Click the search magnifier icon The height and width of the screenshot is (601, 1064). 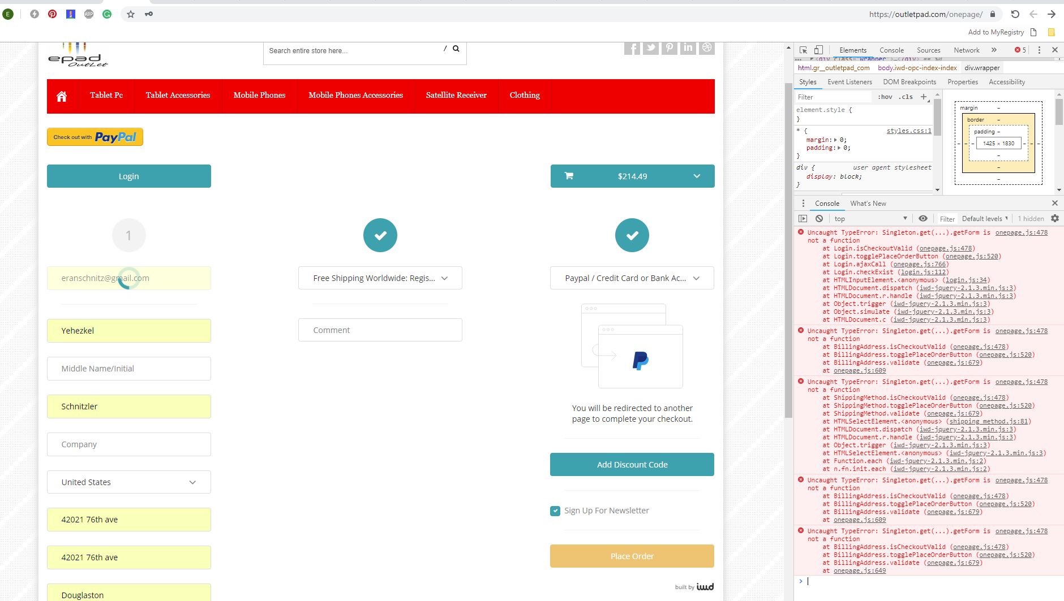coord(456,49)
